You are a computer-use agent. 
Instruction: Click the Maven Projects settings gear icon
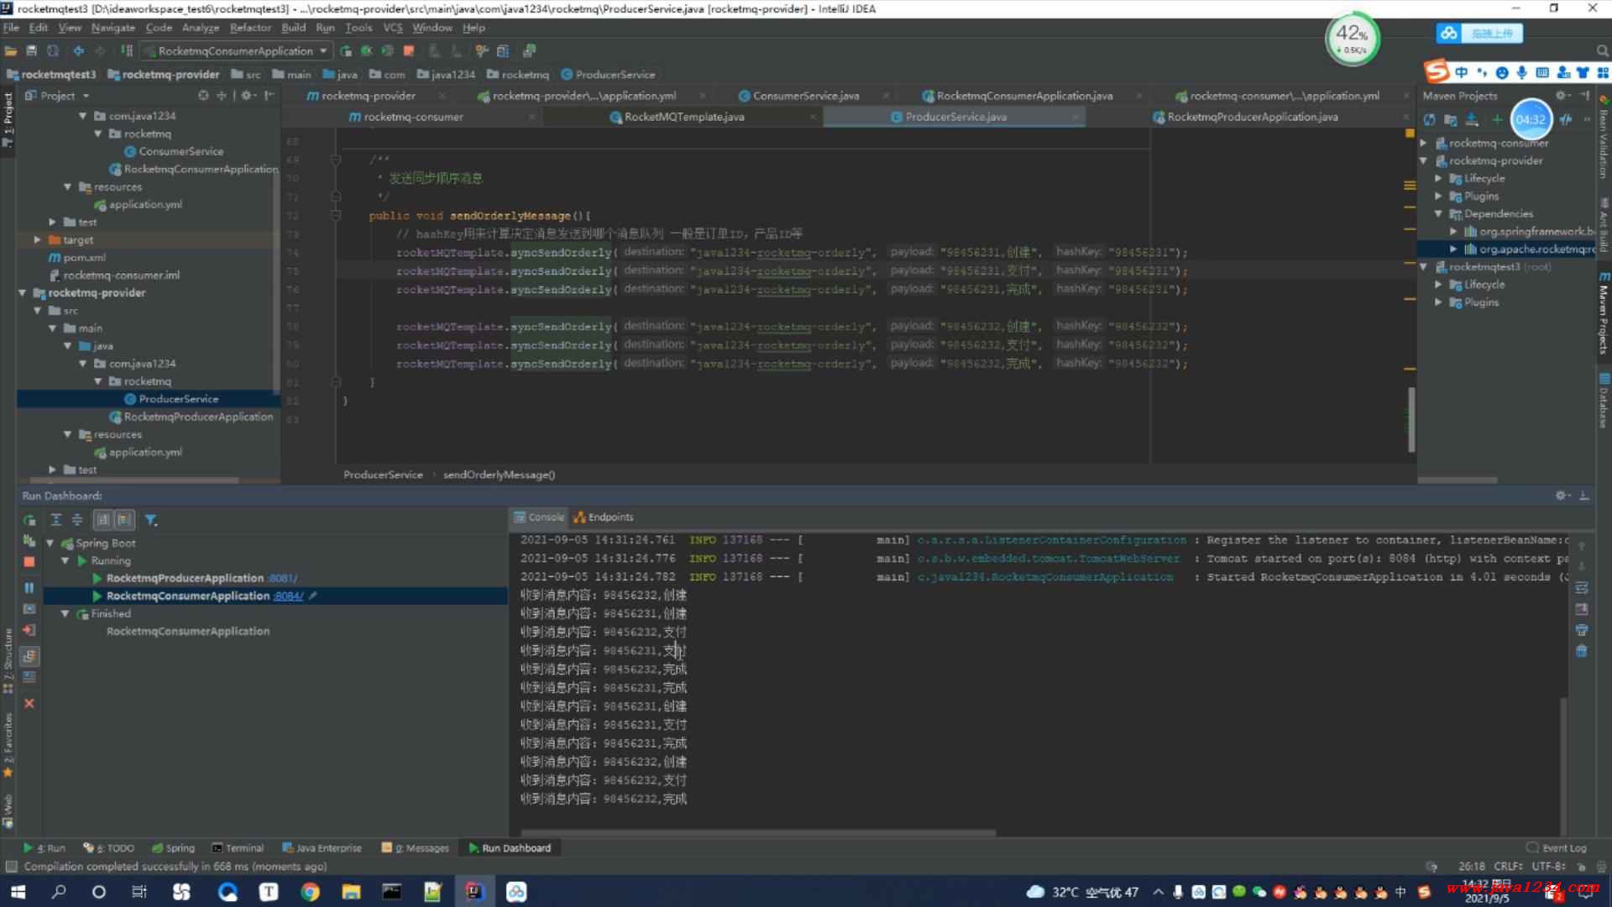(x=1561, y=96)
